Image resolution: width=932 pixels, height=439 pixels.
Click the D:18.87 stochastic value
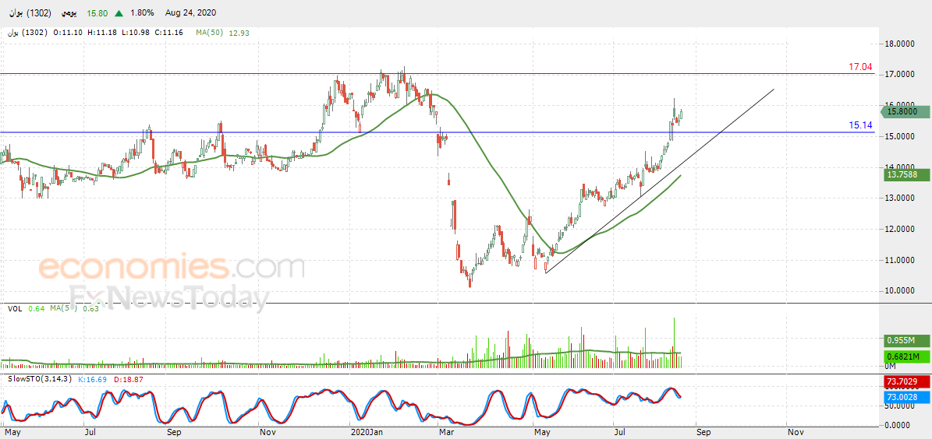point(127,378)
